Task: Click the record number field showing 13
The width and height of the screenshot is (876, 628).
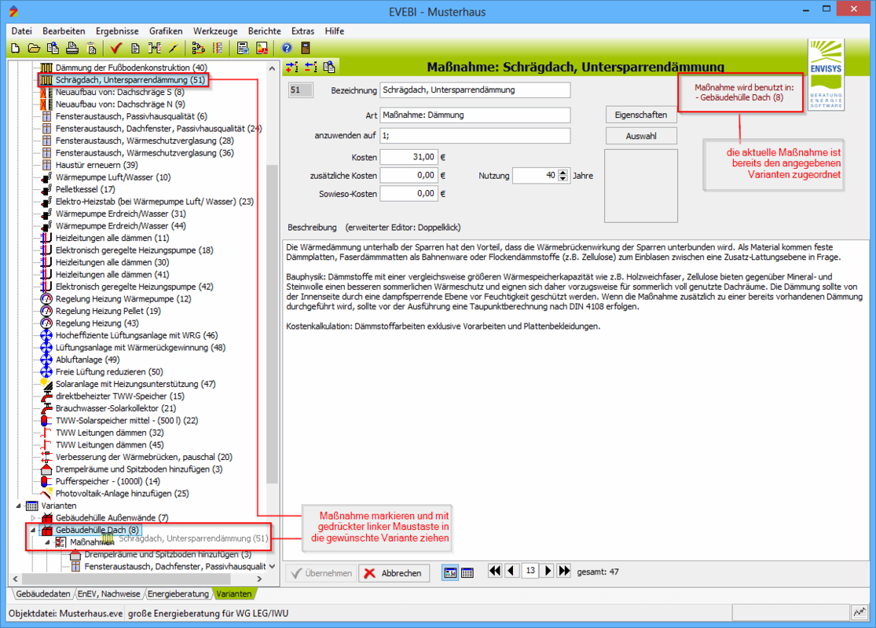Action: [530, 571]
